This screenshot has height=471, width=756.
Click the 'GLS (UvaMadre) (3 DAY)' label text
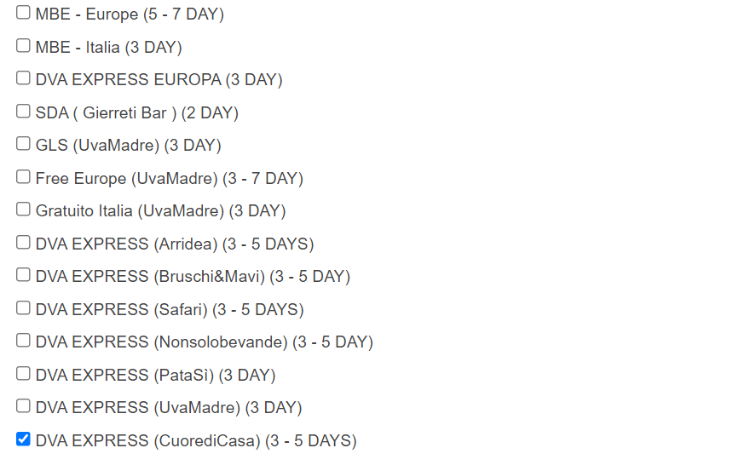click(128, 146)
